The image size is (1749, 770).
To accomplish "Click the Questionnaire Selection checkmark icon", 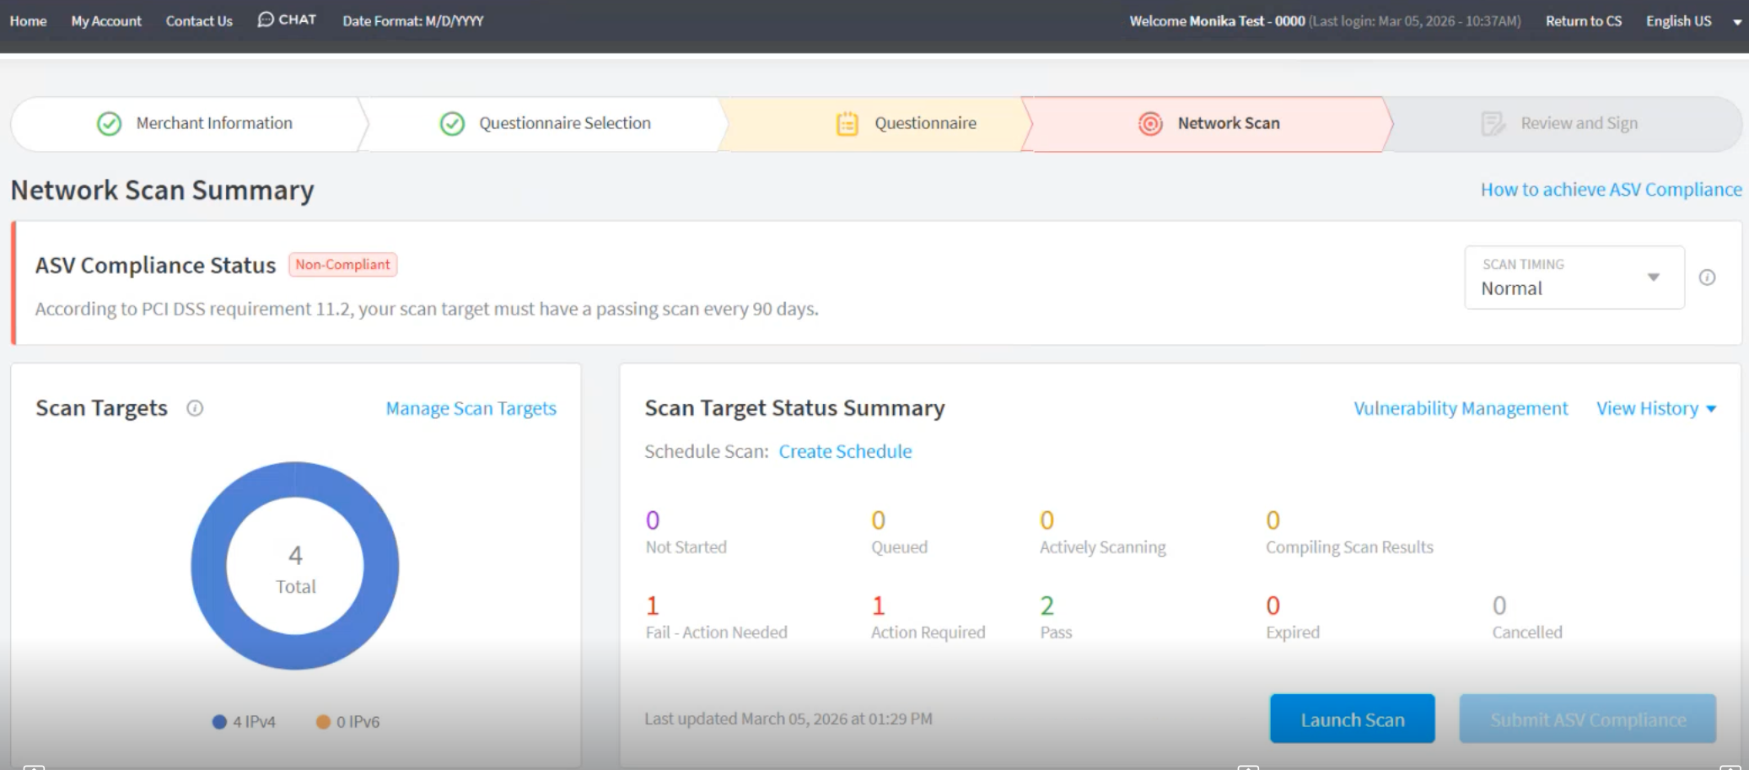I will pos(452,124).
